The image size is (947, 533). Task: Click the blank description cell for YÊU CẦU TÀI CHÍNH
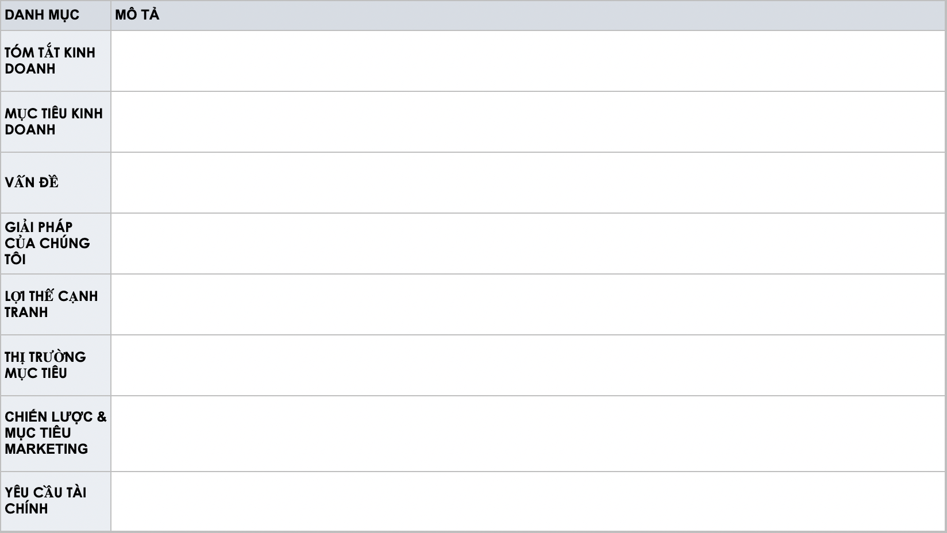[x=528, y=501]
